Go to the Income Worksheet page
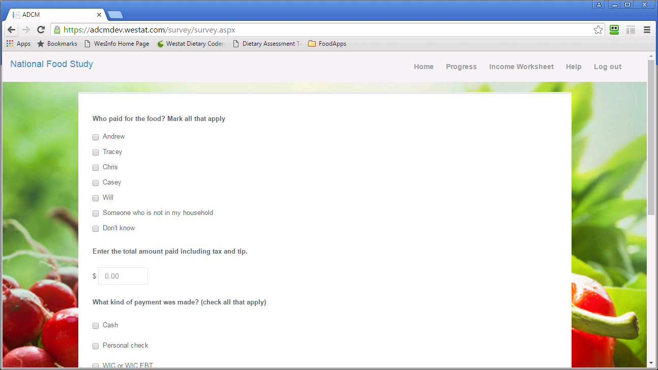The width and height of the screenshot is (658, 370). click(x=521, y=67)
